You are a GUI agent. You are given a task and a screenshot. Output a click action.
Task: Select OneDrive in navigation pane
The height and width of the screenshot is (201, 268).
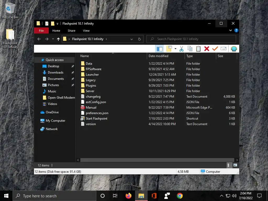[x=52, y=112]
